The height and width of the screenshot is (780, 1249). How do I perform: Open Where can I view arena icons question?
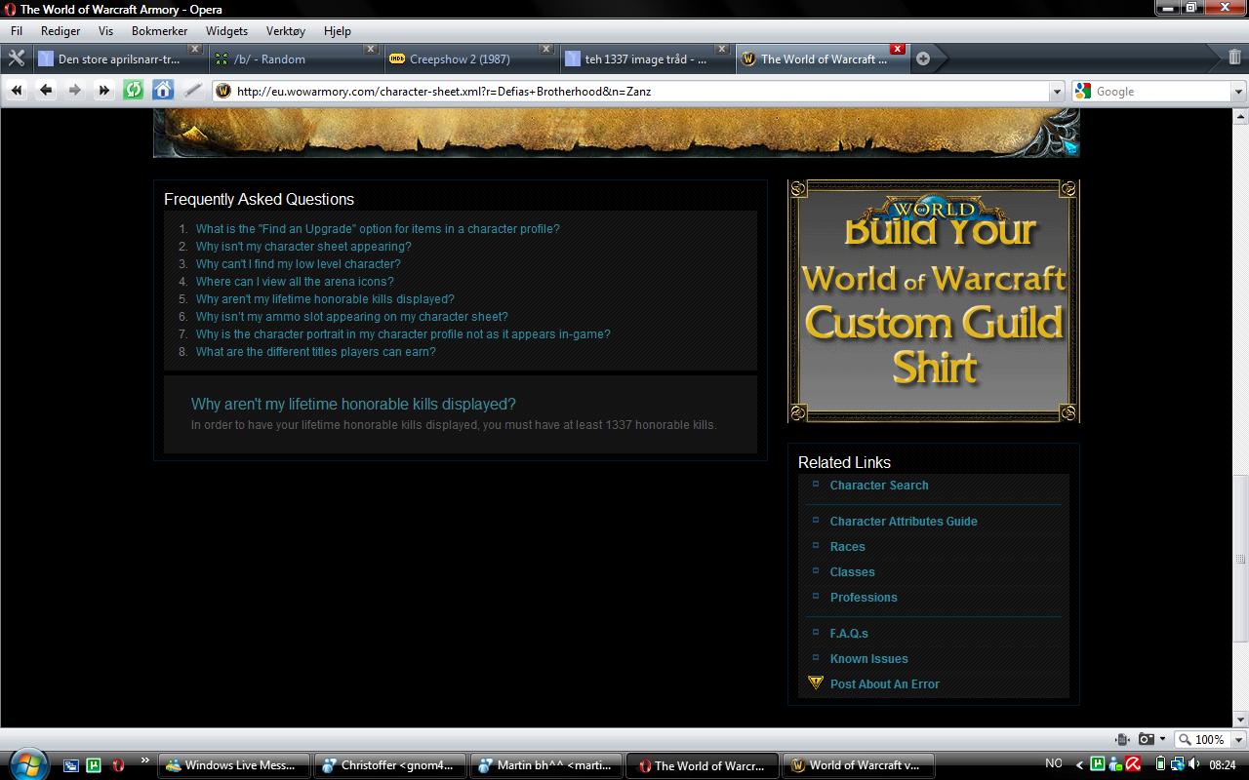pos(295,282)
